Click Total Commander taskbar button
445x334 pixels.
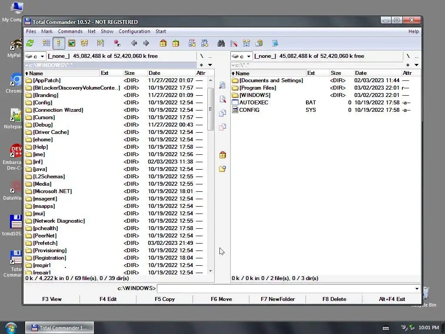pos(59,328)
